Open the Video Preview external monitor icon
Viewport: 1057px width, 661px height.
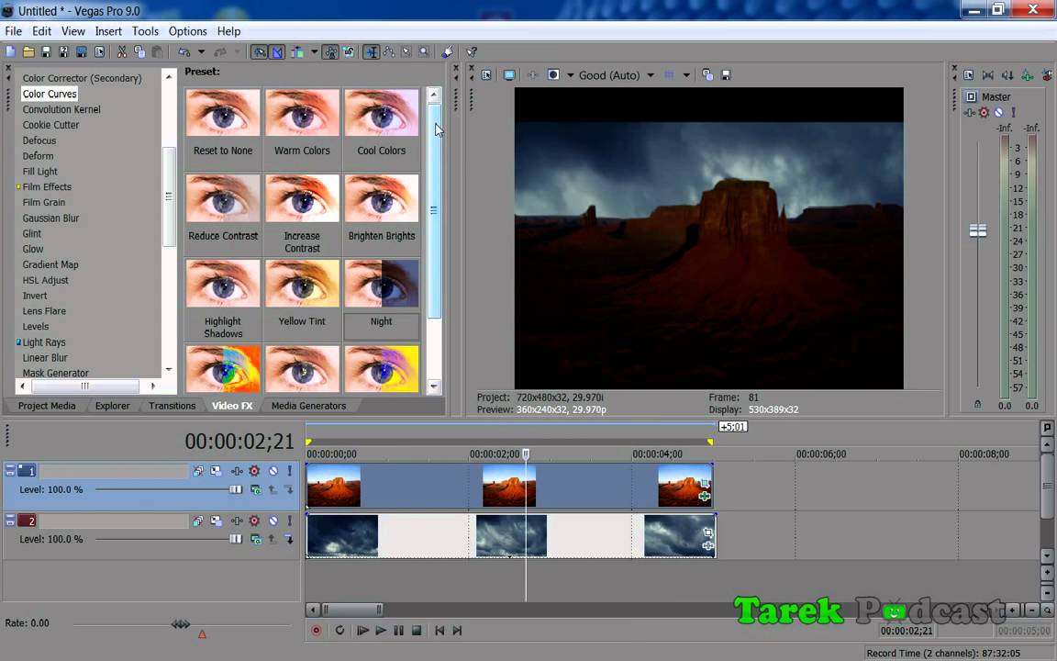point(509,75)
